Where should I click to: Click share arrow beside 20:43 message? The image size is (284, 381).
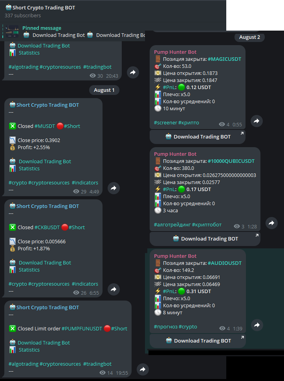tap(133, 73)
